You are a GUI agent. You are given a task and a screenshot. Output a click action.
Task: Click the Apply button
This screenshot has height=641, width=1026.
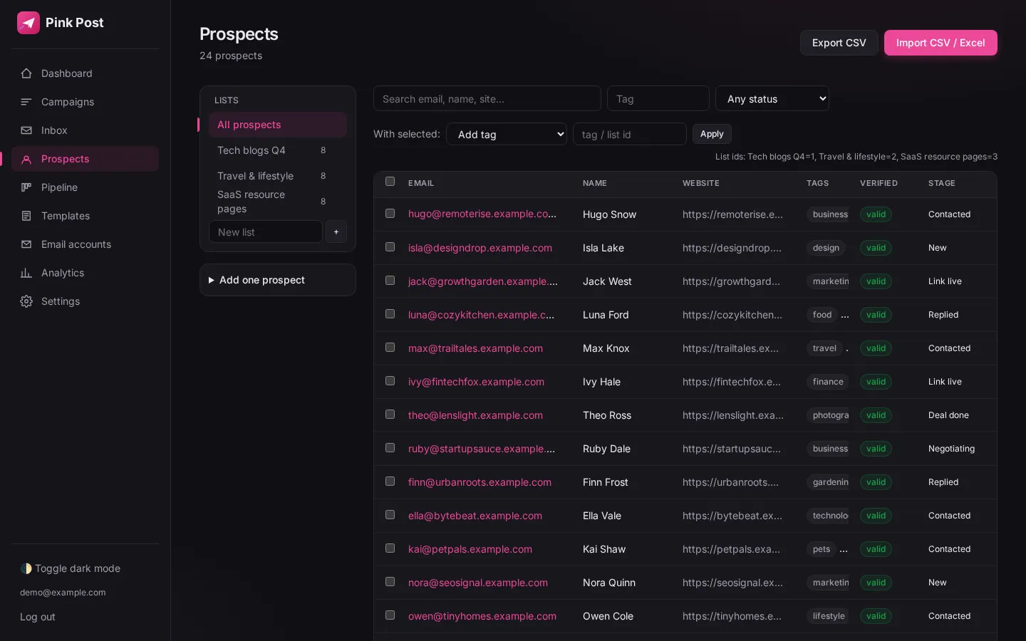[x=712, y=134]
